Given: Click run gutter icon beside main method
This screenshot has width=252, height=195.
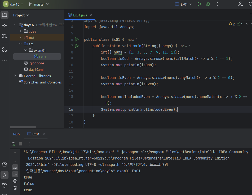Looking at the screenshot, I should 77,46.
